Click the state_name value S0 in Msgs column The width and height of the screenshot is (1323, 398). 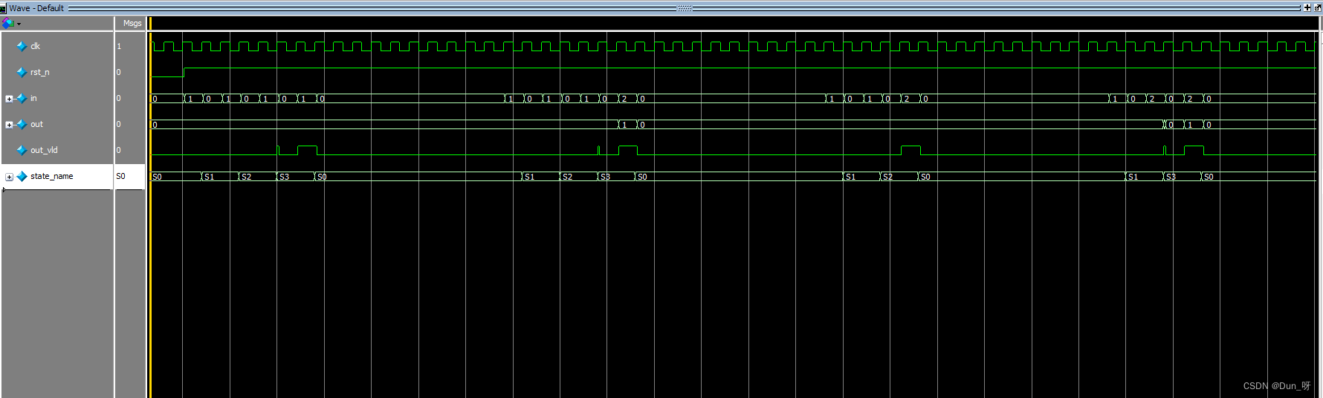pyautogui.click(x=121, y=176)
